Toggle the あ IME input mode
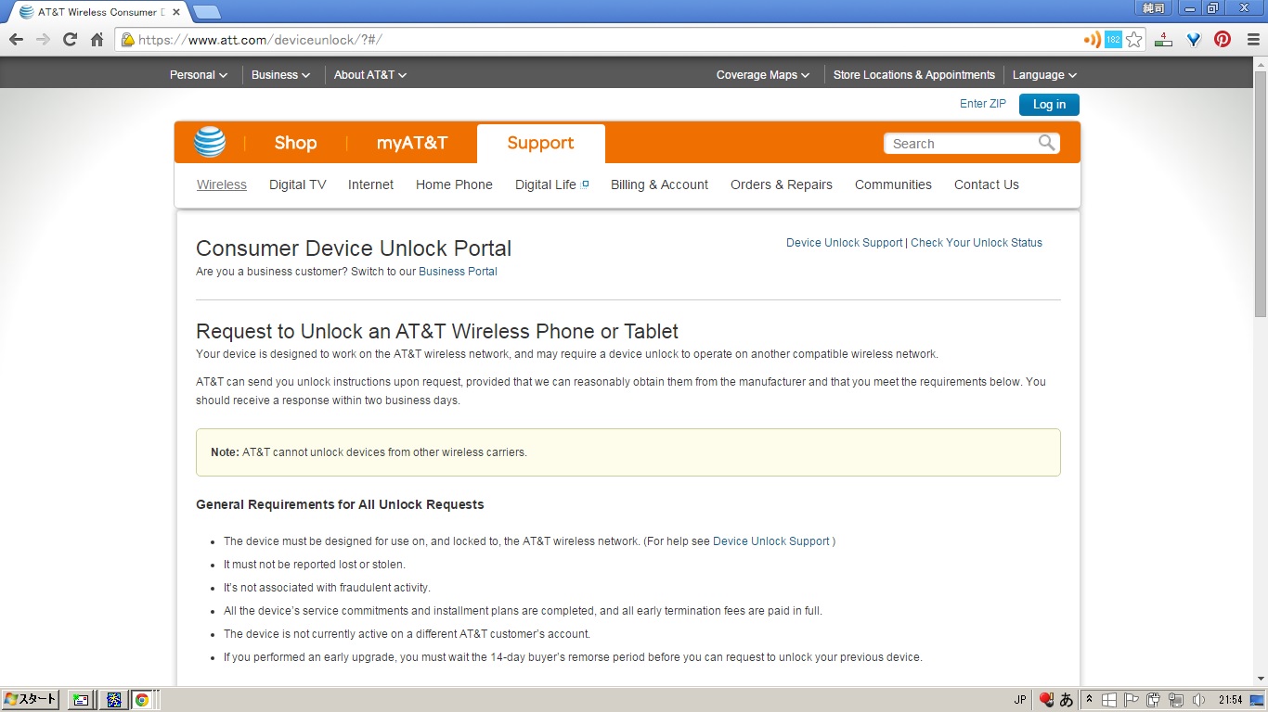This screenshot has width=1268, height=712. pos(1067,700)
